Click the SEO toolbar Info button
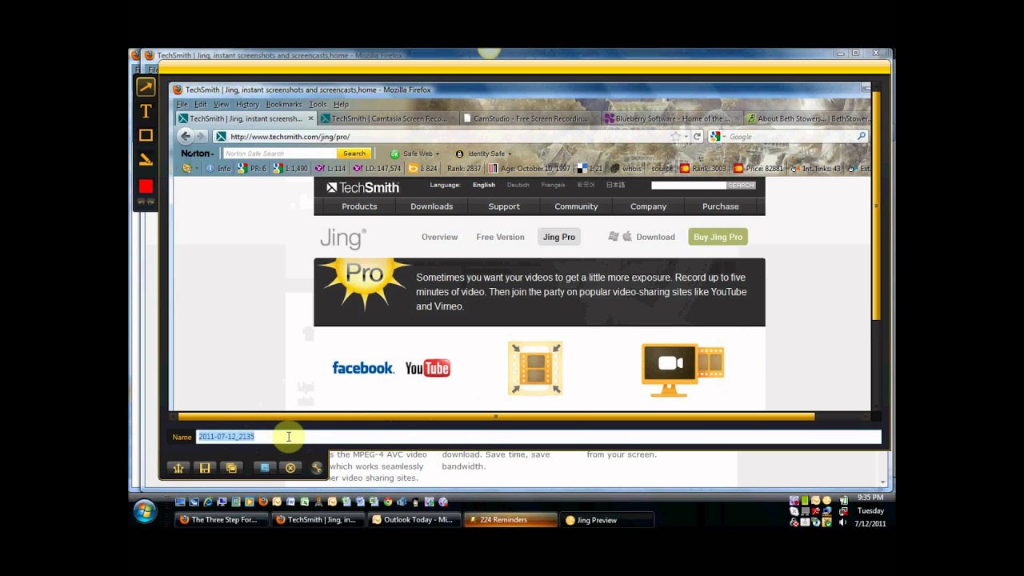This screenshot has height=576, width=1024. tap(218, 169)
